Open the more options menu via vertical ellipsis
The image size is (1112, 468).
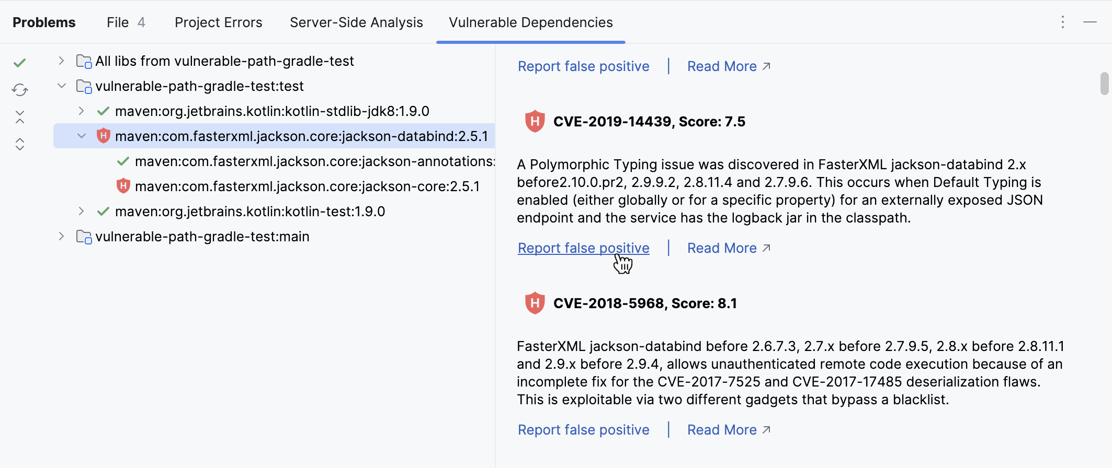[1062, 22]
